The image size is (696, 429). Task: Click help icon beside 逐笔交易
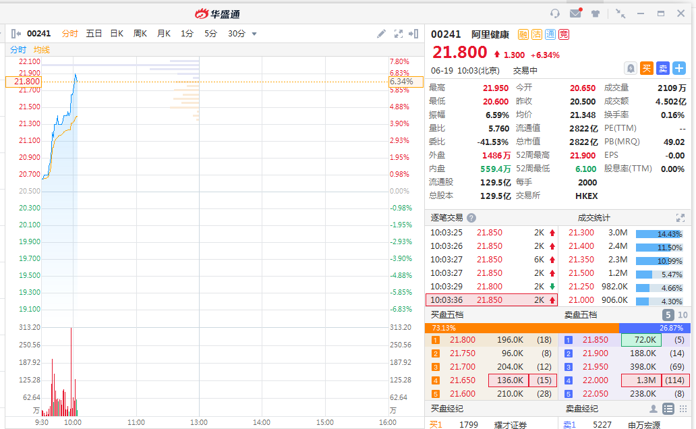pos(471,218)
